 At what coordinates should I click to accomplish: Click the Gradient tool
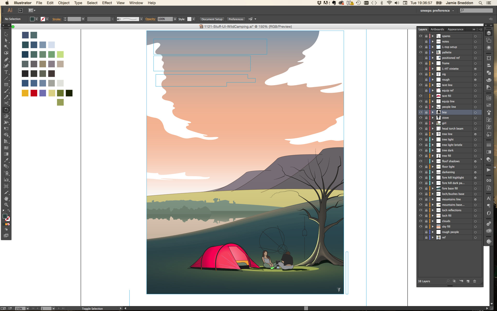(6, 154)
